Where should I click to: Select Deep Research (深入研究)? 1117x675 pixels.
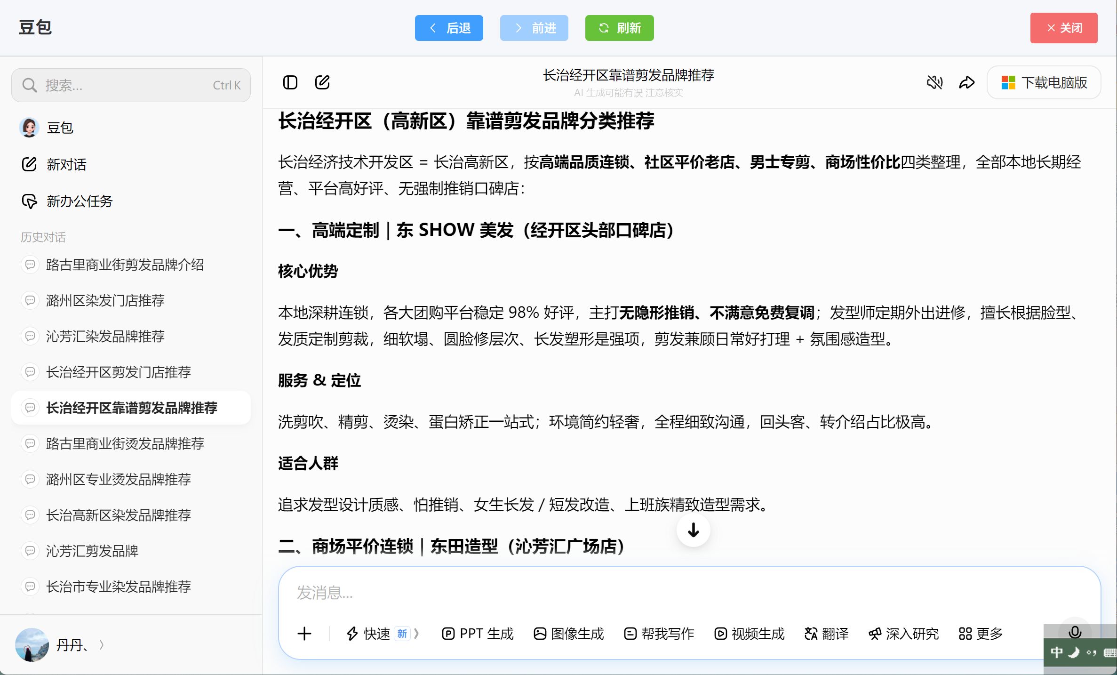pyautogui.click(x=903, y=634)
